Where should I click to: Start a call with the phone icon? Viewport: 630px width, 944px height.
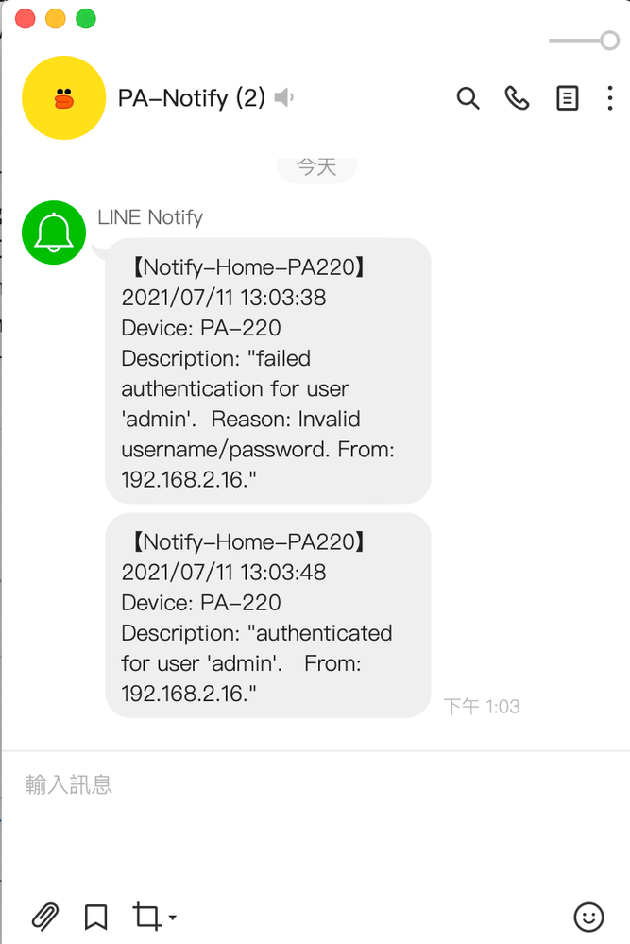517,98
